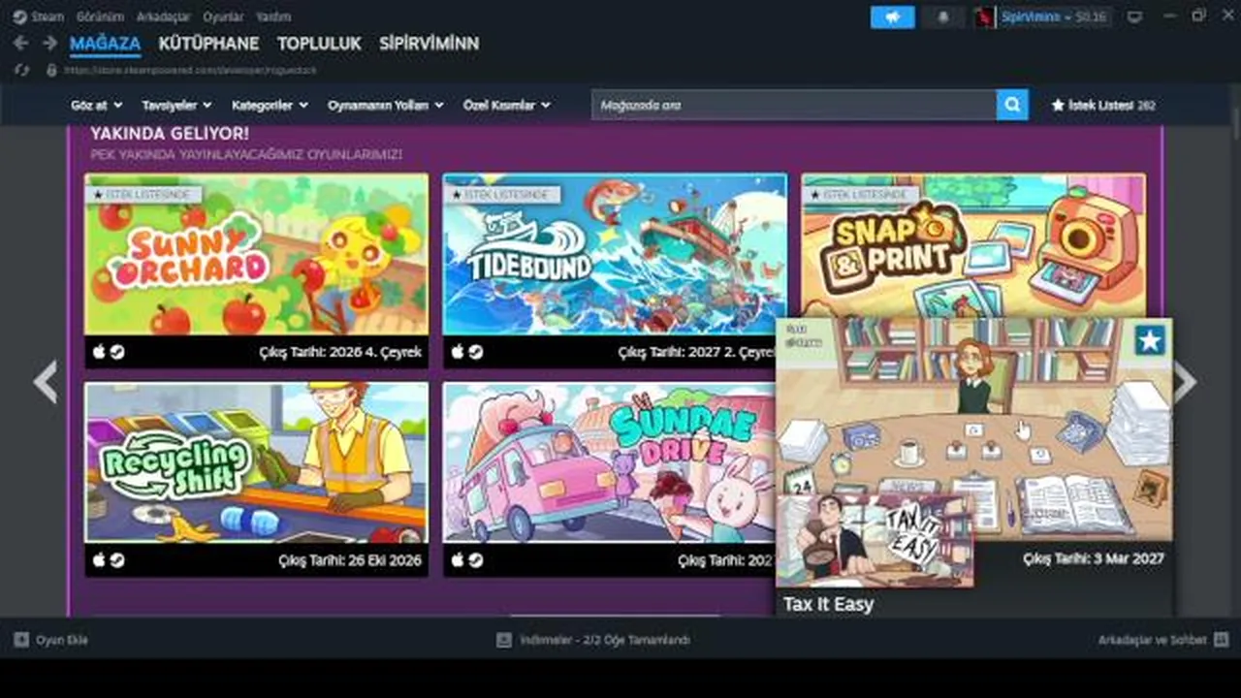
Task: Click the blue megaphone announcements button
Action: pos(892,17)
